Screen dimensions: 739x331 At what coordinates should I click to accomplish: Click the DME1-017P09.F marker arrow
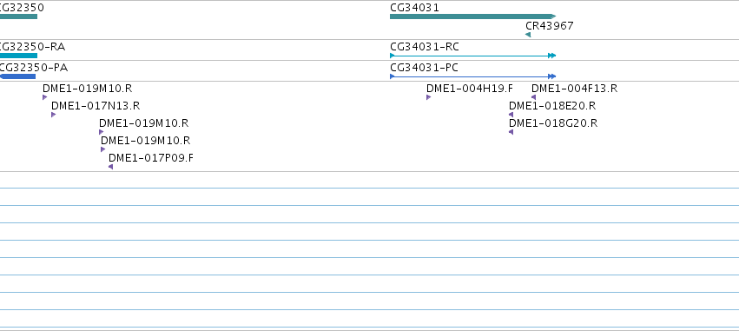tap(111, 167)
